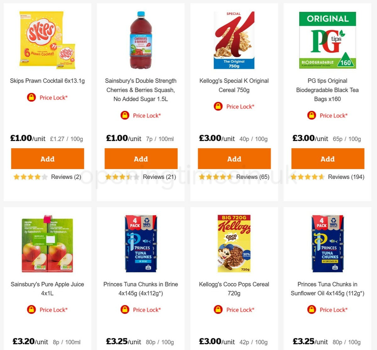Open the Reviews (2) for Skips Prawn Cocktail
The image size is (377, 350).
[x=66, y=177]
